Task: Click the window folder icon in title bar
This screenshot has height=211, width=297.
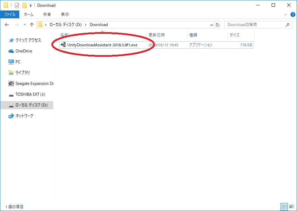Action: 6,5
